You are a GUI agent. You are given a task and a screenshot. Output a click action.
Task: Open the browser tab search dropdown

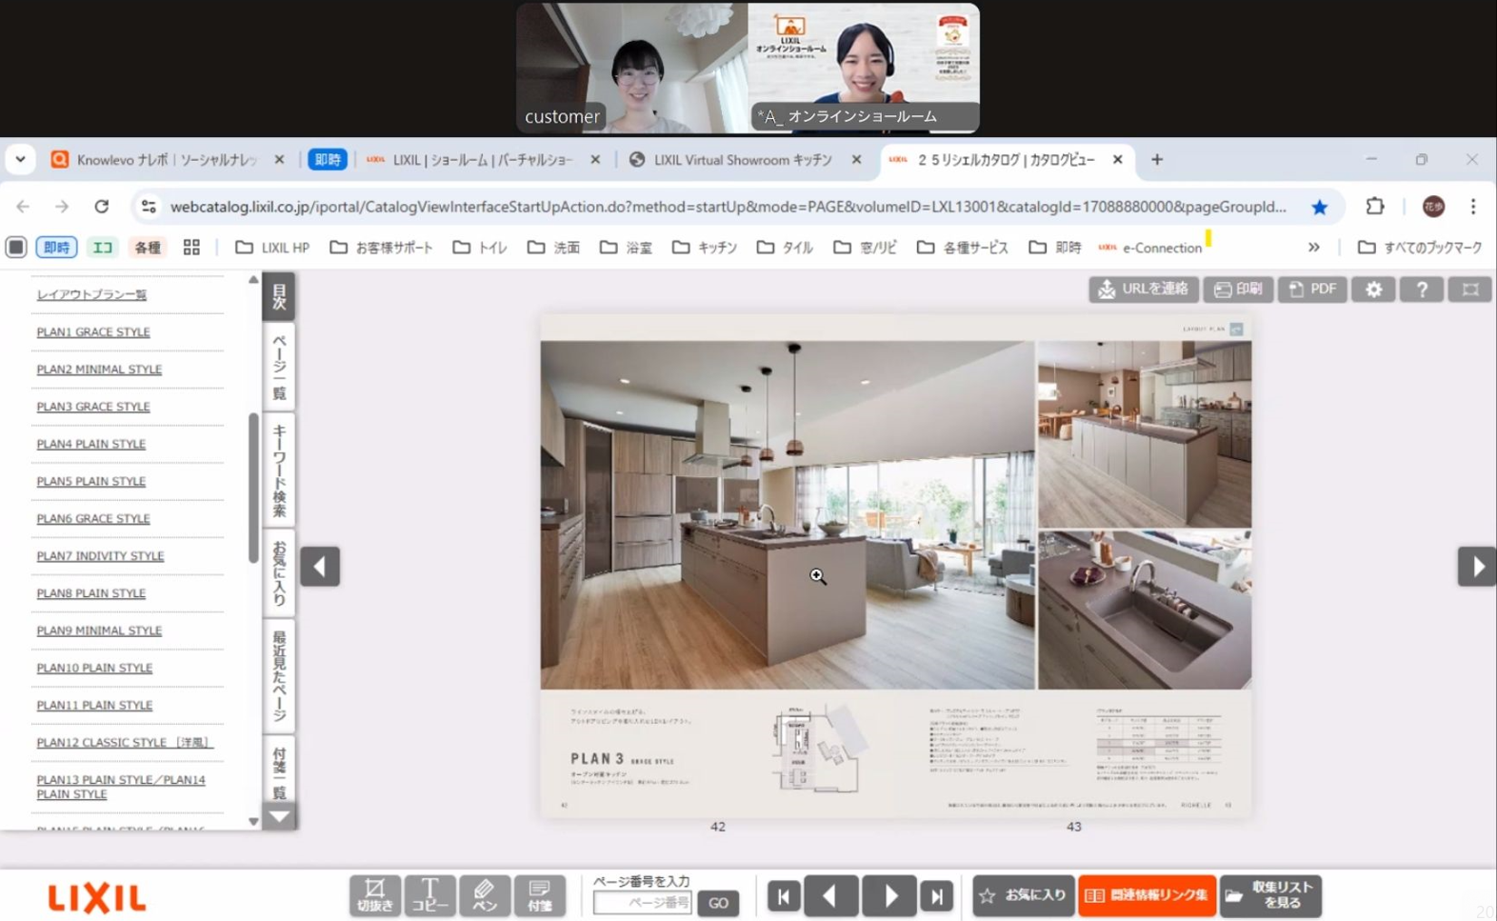[x=20, y=160]
